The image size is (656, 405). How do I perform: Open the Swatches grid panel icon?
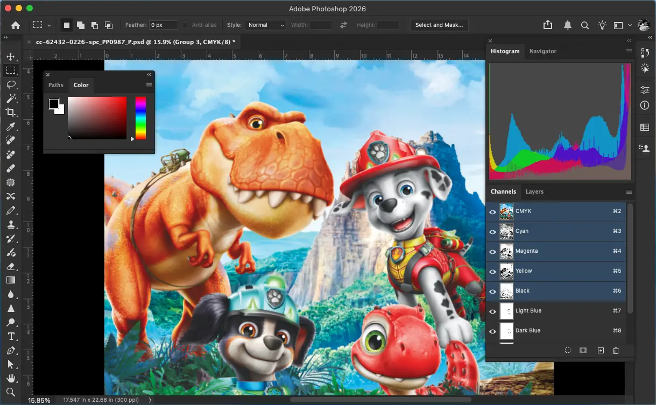[645, 127]
